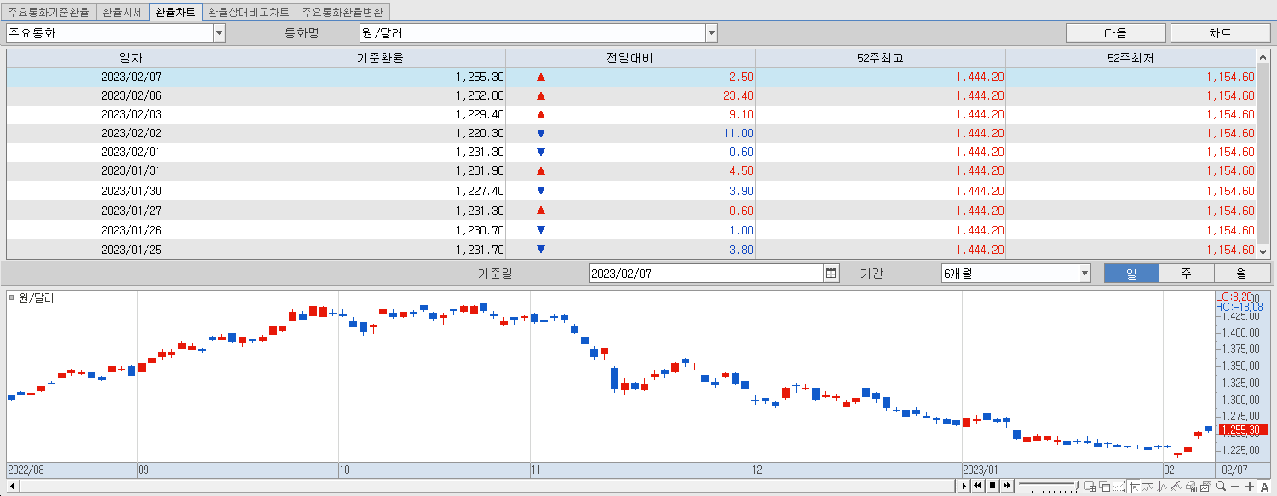Click the overlapping-windows chart layout icon

coord(1106,487)
